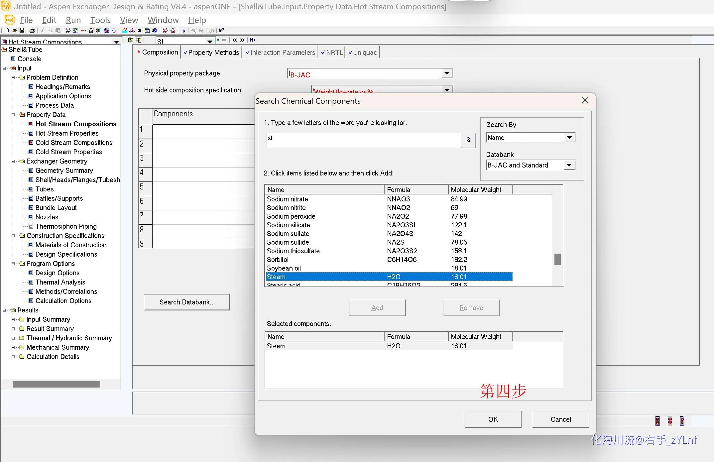Open the File menu
The height and width of the screenshot is (462, 714).
(x=26, y=20)
